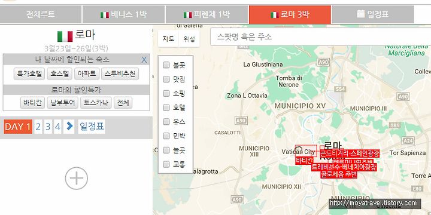The image size is (431, 215).
Task: Toggle the 호텔 checkbox
Action: (x=166, y=107)
